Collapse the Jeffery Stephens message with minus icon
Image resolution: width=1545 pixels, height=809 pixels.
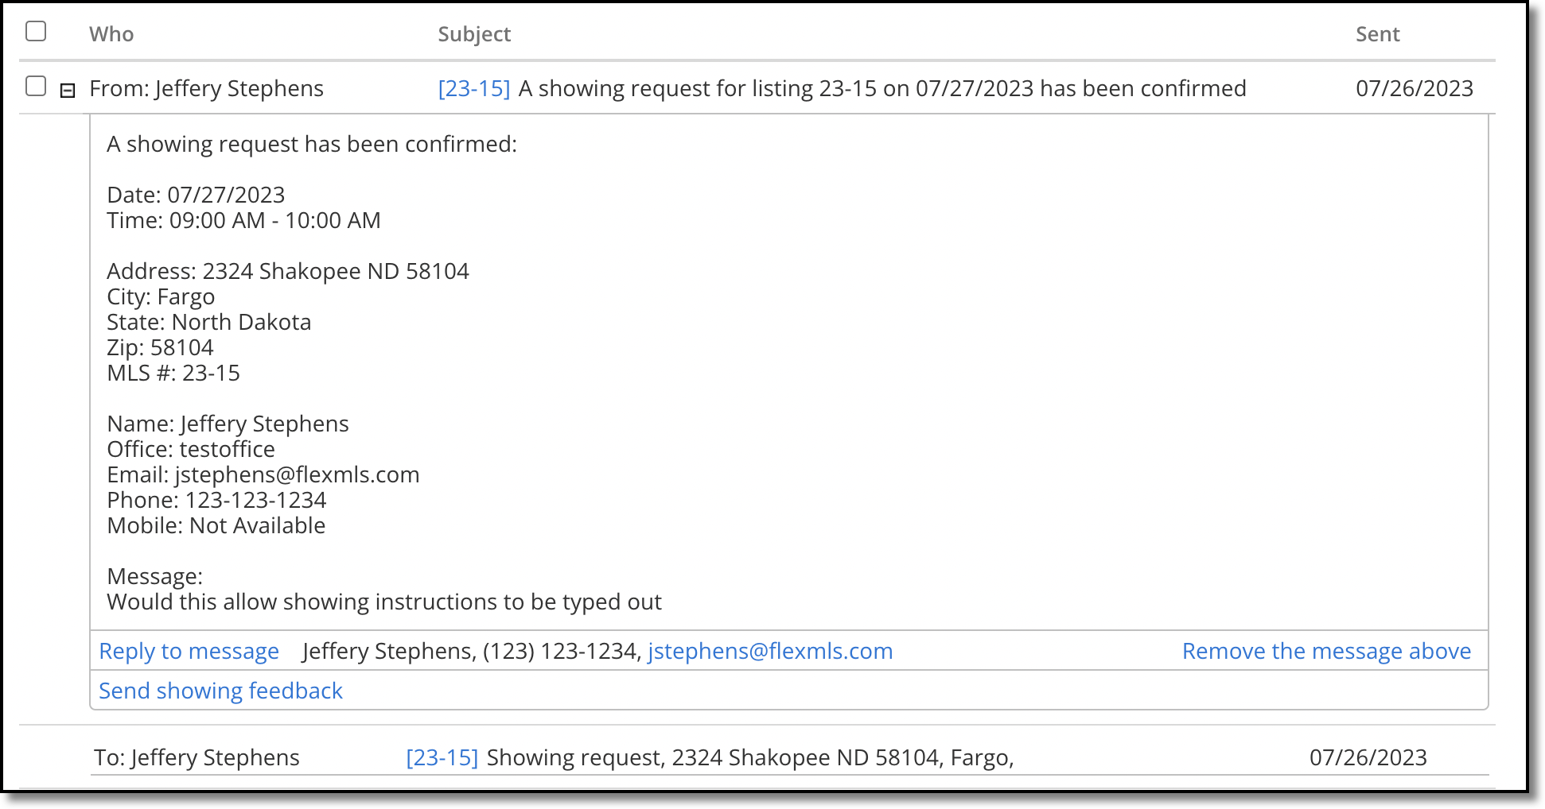(68, 91)
